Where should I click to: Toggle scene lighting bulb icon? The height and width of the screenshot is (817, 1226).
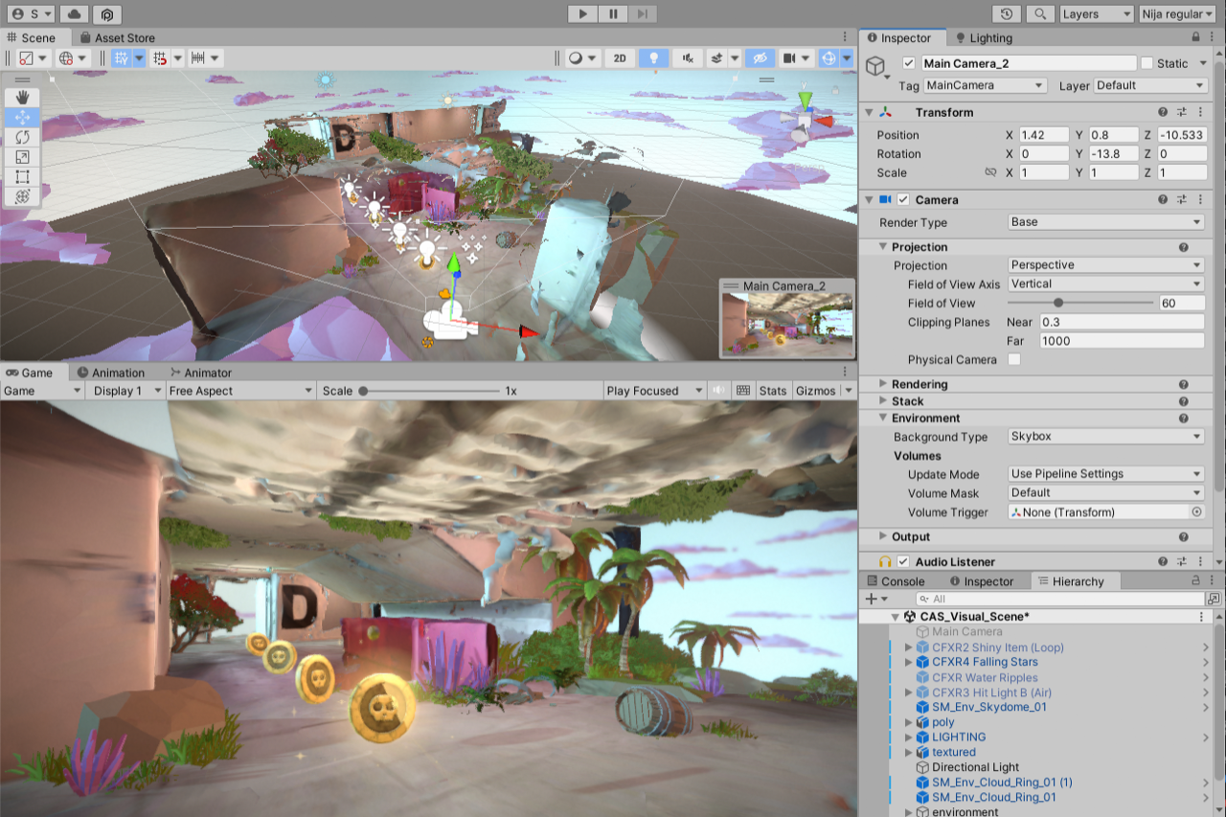coord(654,58)
